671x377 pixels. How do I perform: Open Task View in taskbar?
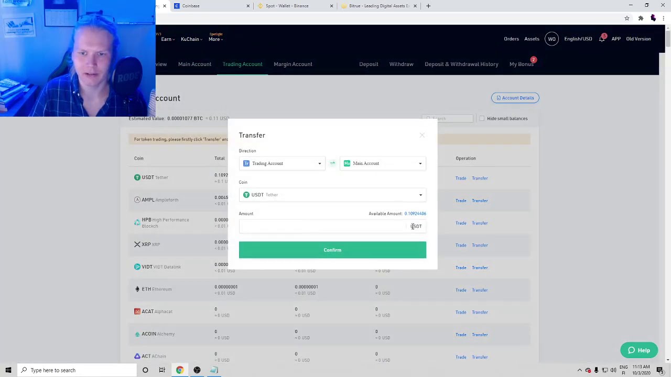[162, 370]
